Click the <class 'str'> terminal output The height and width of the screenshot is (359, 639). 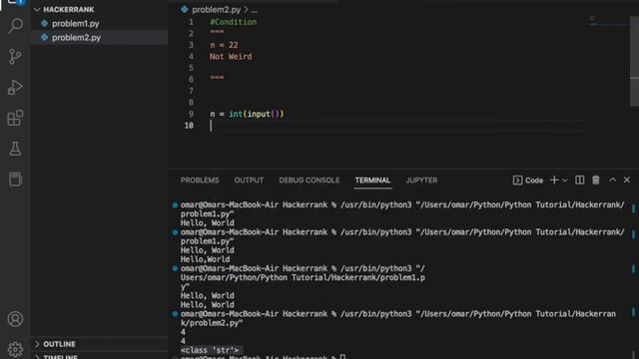pos(210,350)
